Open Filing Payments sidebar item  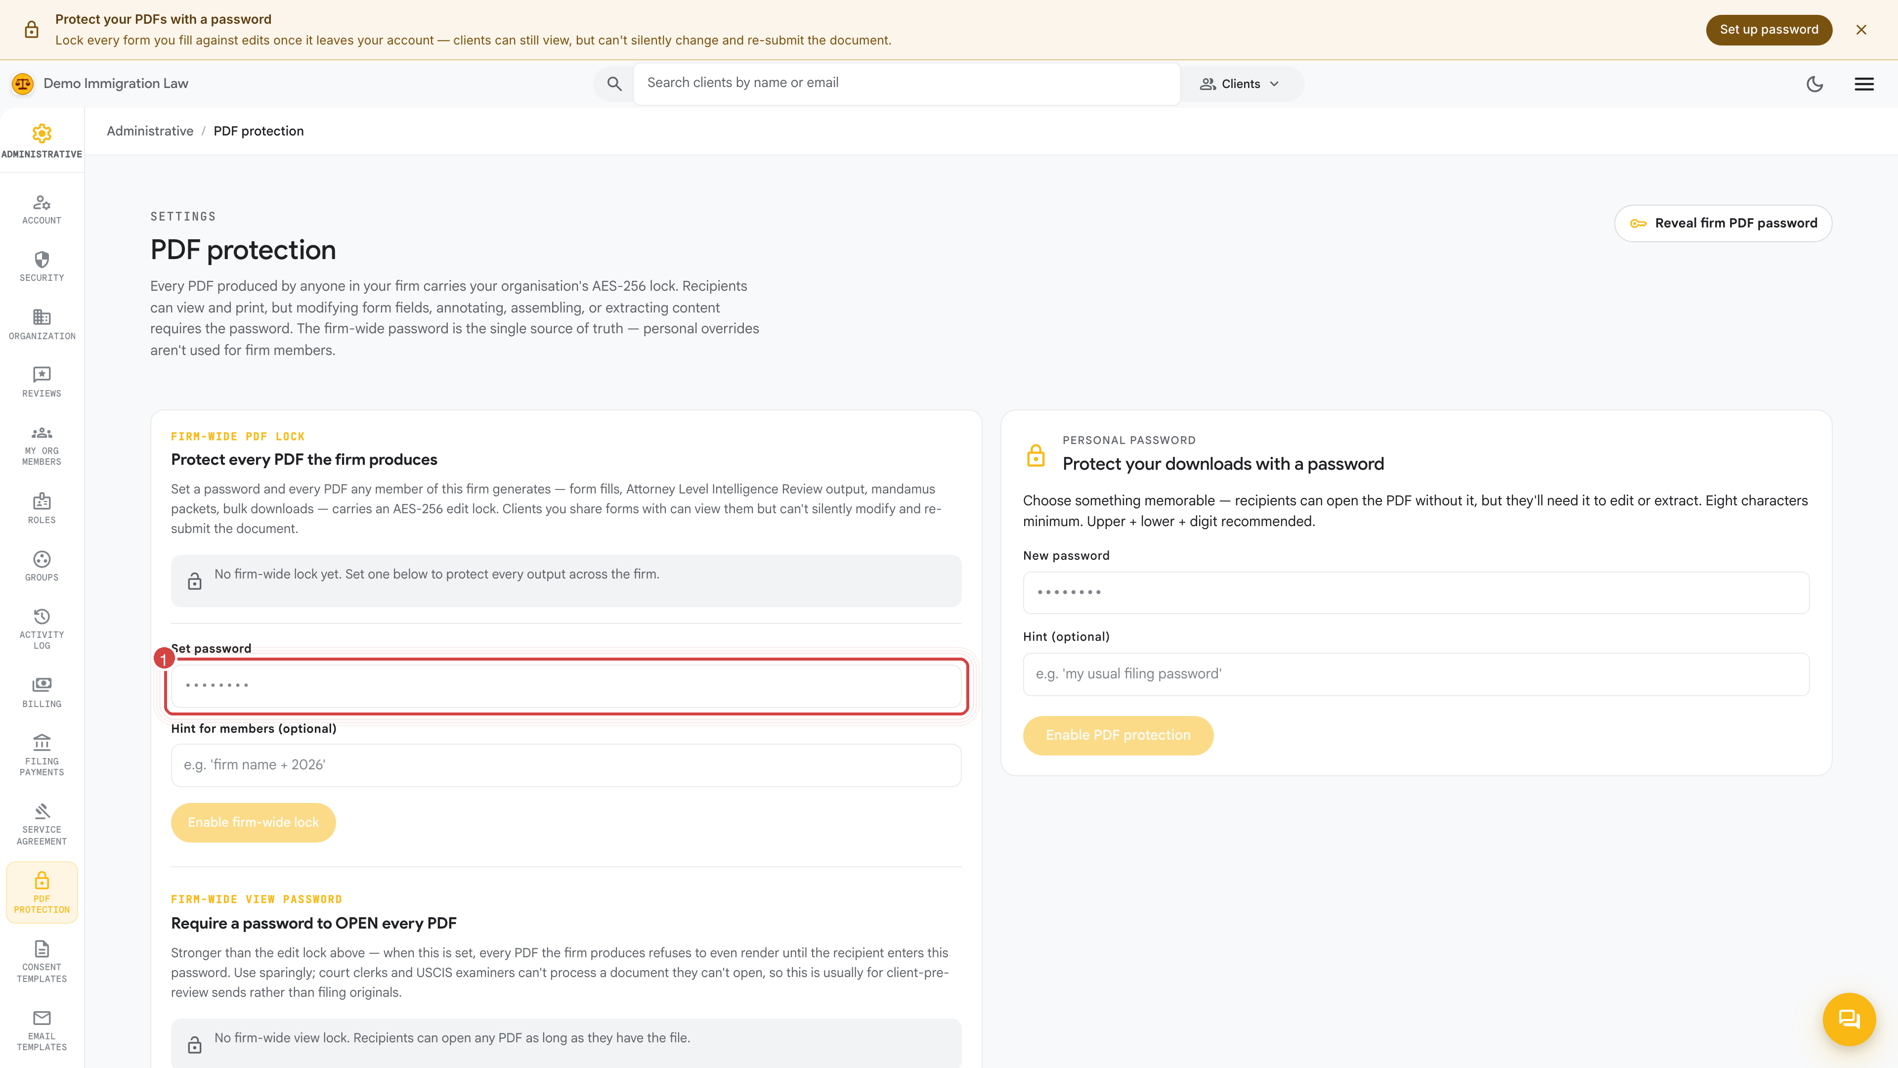42,756
